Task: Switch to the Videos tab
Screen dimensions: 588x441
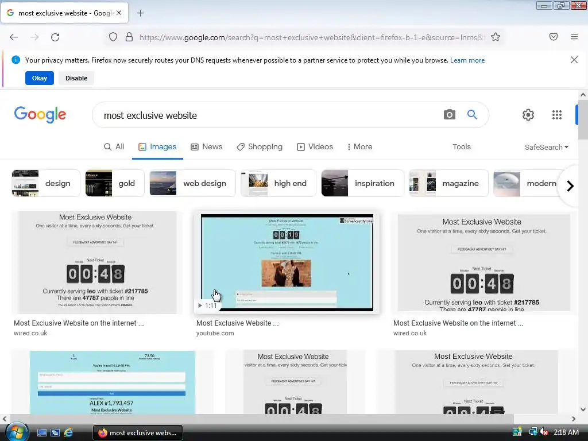Action: pos(315,146)
